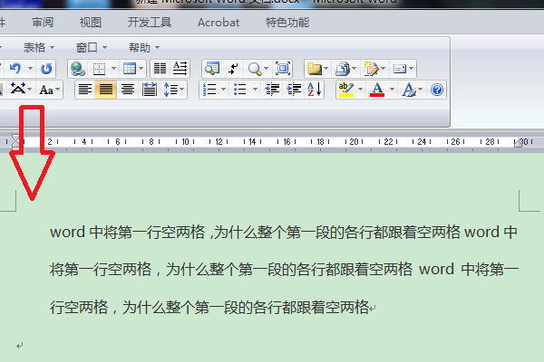Open the 表格 menu

coord(38,47)
